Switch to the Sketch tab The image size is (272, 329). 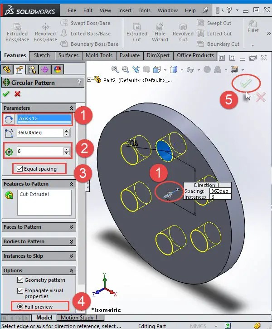42,55
